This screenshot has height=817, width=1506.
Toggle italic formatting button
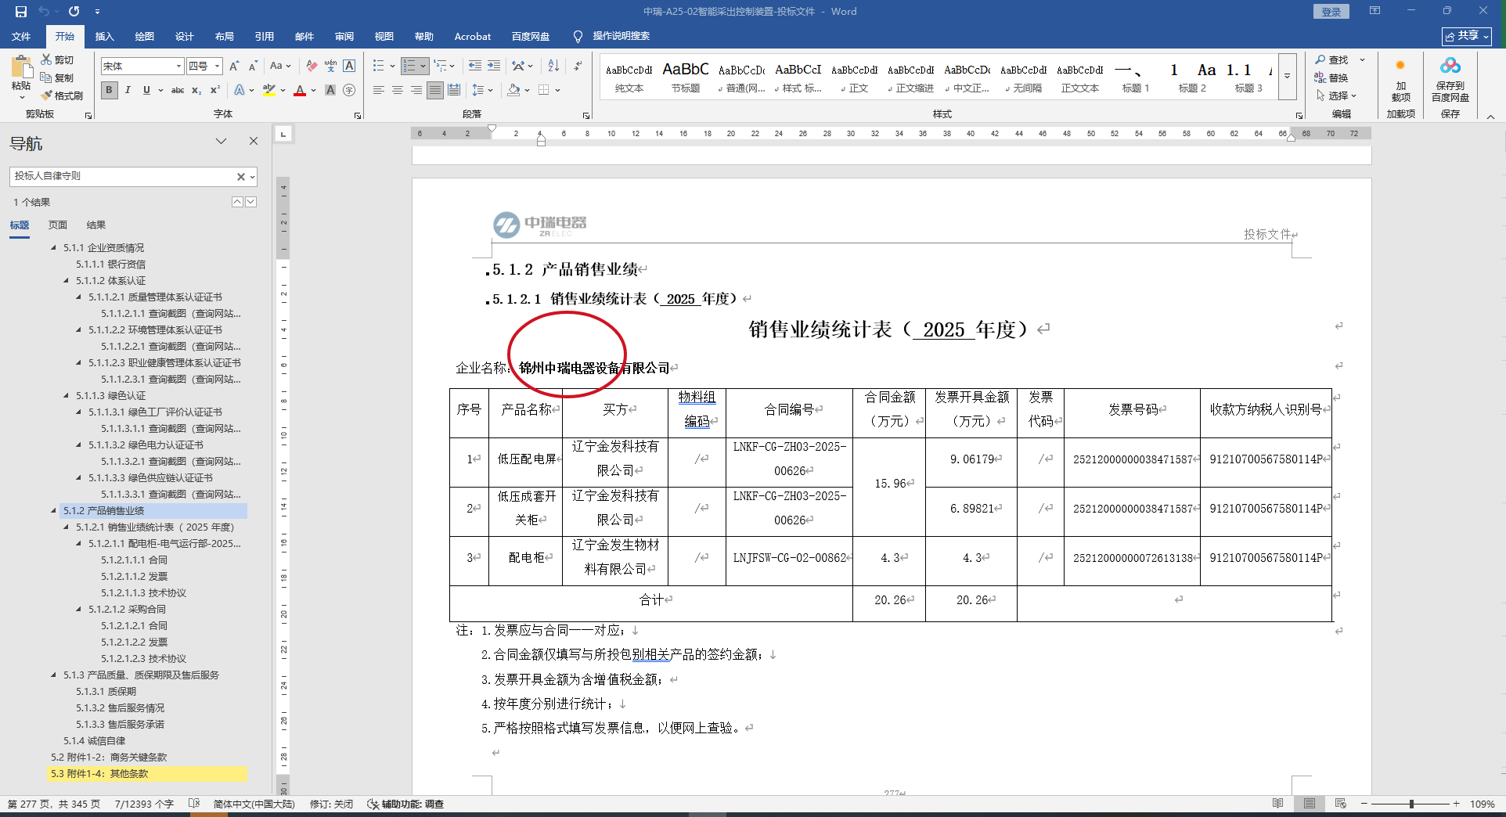[x=128, y=90]
